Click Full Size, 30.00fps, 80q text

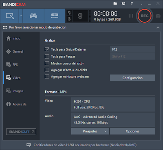[x=89, y=108]
